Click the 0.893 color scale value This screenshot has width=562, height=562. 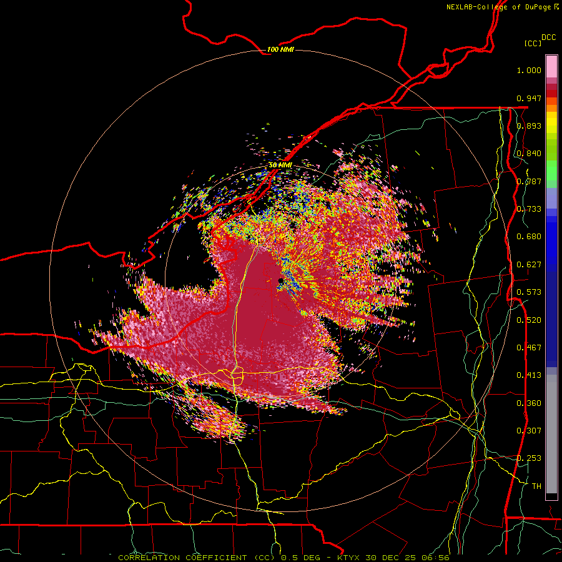tap(529, 126)
